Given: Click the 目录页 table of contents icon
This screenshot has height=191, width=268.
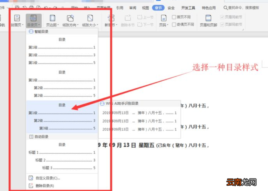Looking at the screenshot, I should [33, 18].
